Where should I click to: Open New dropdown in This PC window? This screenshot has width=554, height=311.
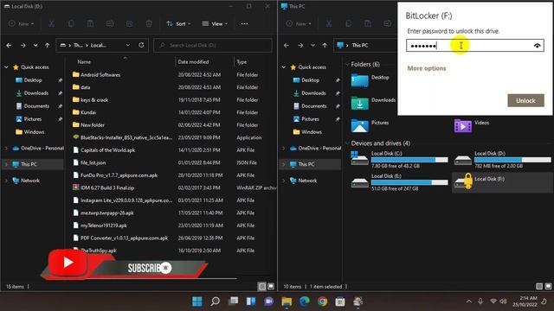pyautogui.click(x=299, y=23)
